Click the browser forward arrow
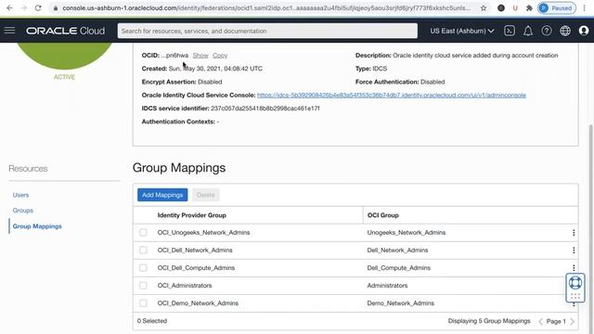The width and height of the screenshot is (594, 334). click(24, 8)
